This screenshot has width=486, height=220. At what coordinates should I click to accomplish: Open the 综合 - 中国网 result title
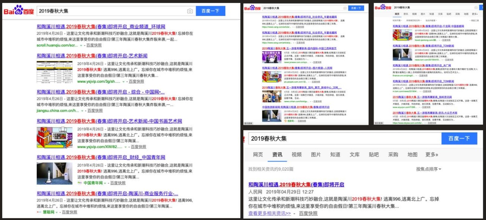(x=101, y=92)
